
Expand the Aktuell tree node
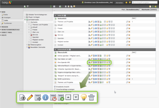(29, 27)
